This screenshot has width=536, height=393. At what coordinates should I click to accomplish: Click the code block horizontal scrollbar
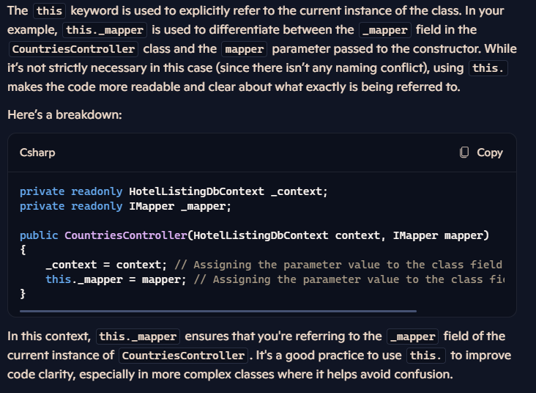pyautogui.click(x=218, y=311)
